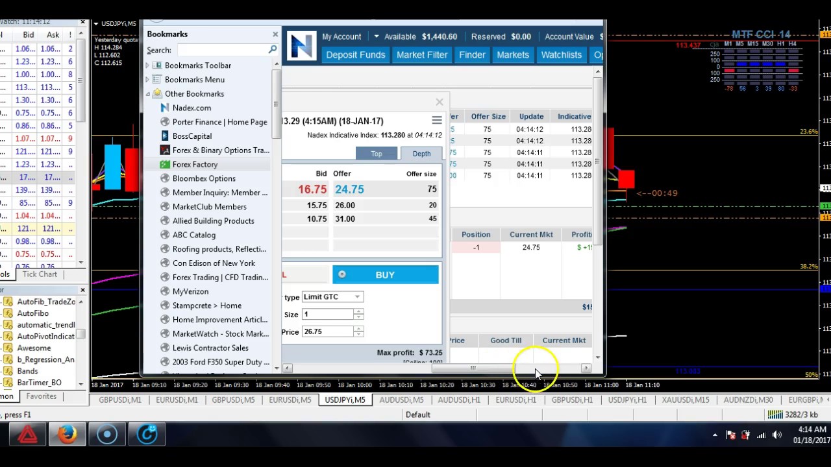This screenshot has width=831, height=467.
Task: Click the Good Till column header
Action: [506, 341]
